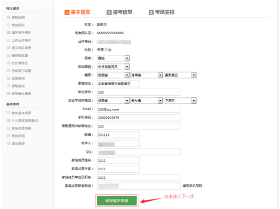Click the Email input field
Image resolution: width=280 pixels, height=209 pixels.
pyautogui.click(x=139, y=109)
